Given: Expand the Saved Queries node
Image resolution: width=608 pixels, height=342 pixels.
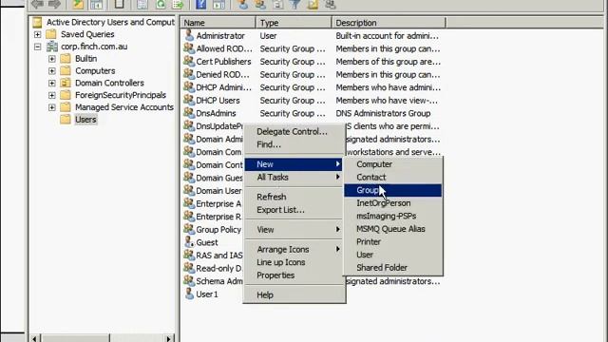Looking at the screenshot, I should tap(38, 34).
